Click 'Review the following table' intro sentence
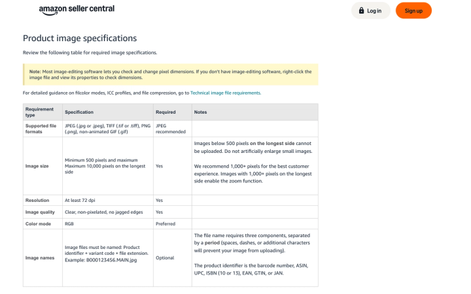Viewport: 471px width, 294px height. click(x=90, y=52)
